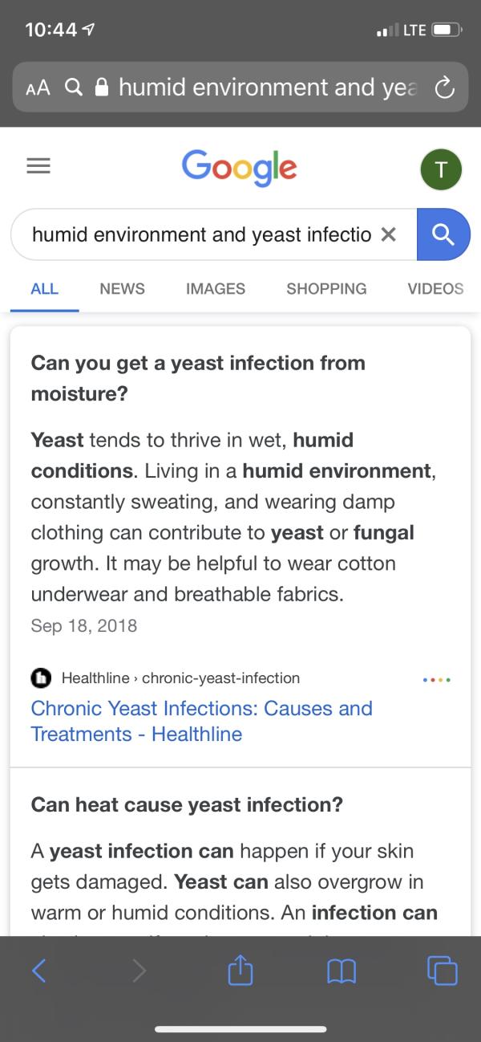The height and width of the screenshot is (1042, 481).
Task: Show all open Safari tabs
Action: 443,971
